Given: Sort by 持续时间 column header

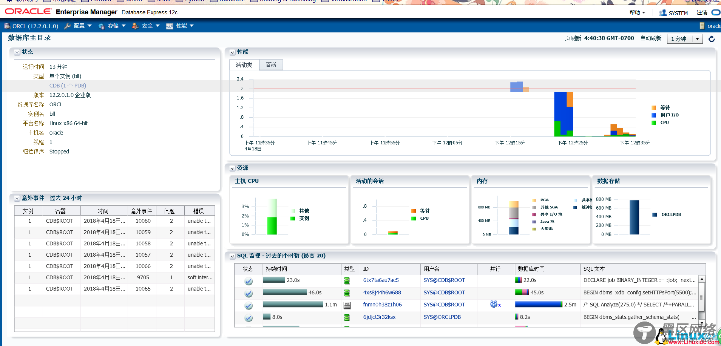Looking at the screenshot, I should (302, 269).
